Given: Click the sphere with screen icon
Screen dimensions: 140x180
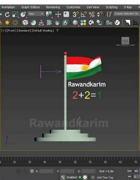Looking at the screenshot, I should click(x=99, y=22).
